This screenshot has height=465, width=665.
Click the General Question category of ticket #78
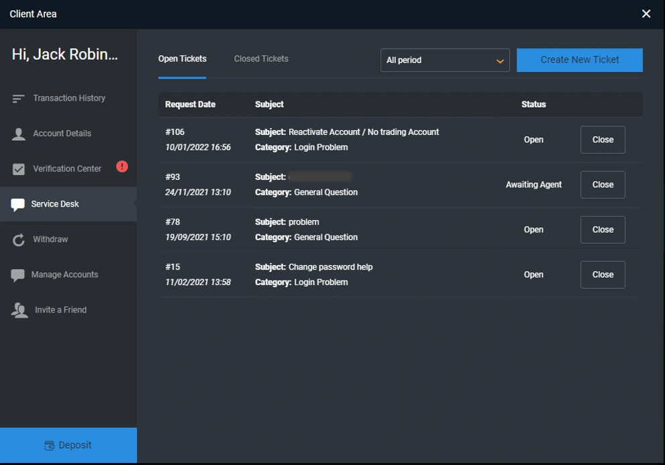point(325,237)
